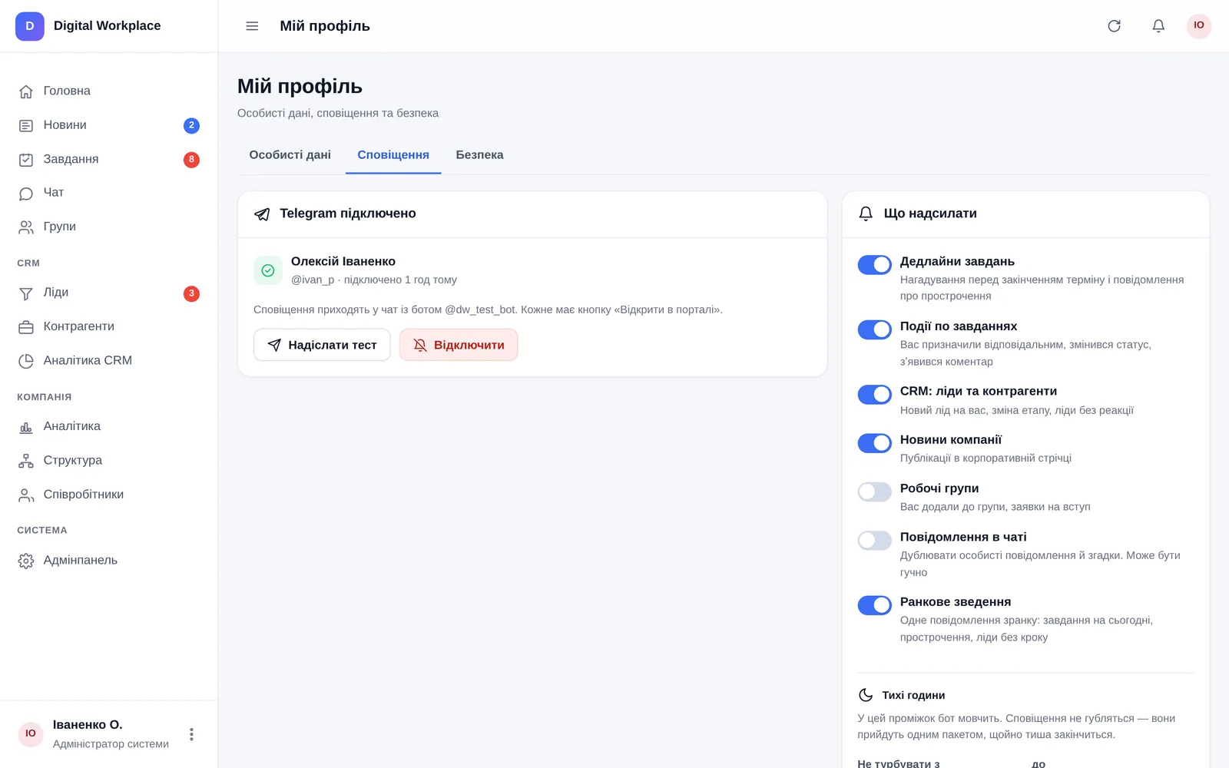This screenshot has height=768, width=1229.
Task: Turn off CRM: ліди та контрагенти toggle
Action: [874, 395]
